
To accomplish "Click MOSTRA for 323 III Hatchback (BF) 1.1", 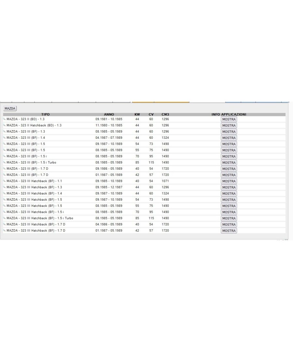I will [x=229, y=181].
